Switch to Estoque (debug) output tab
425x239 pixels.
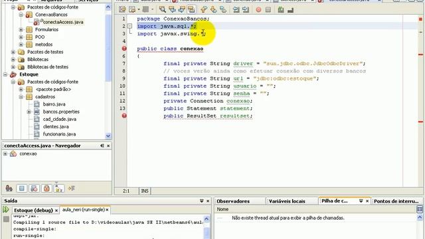click(33, 210)
